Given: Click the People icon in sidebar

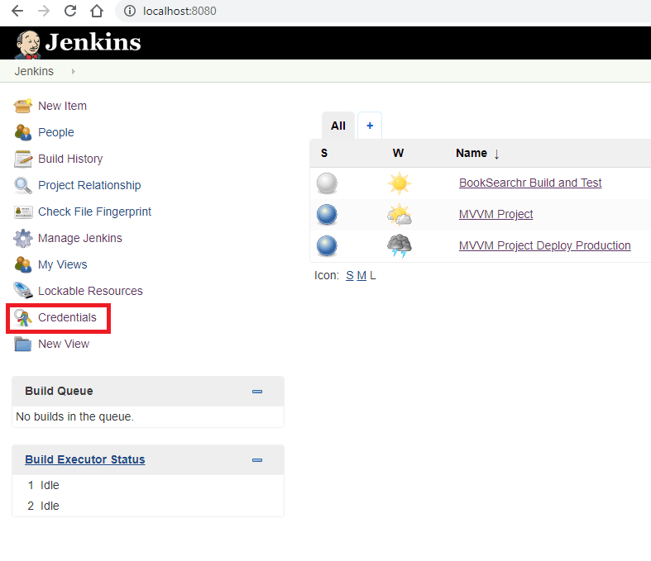Looking at the screenshot, I should (23, 133).
